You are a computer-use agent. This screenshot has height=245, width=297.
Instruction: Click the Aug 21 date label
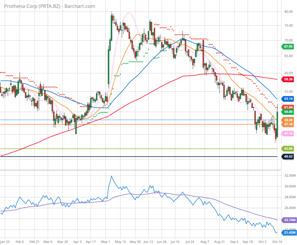(219, 242)
